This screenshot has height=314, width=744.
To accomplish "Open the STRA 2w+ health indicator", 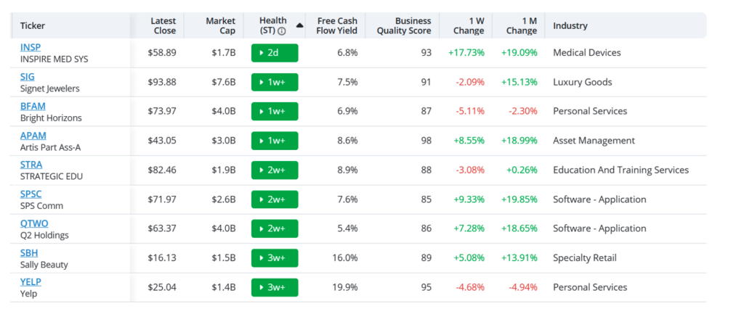I will (x=275, y=170).
